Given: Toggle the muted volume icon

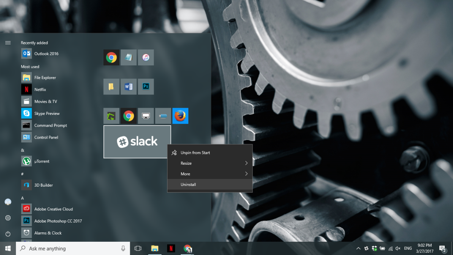Looking at the screenshot, I should 398,249.
